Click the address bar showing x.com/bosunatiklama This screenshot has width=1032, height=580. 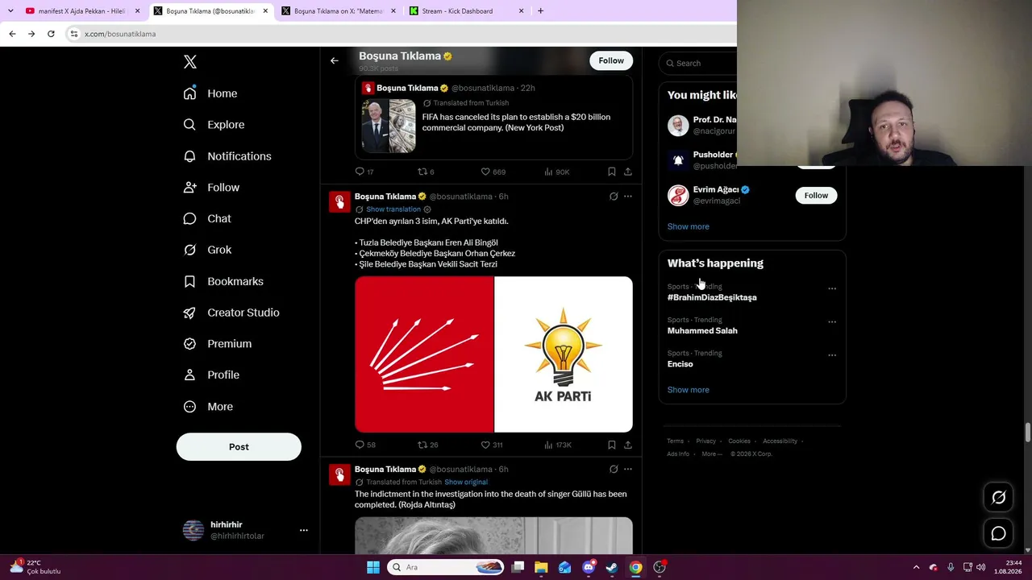pos(403,34)
